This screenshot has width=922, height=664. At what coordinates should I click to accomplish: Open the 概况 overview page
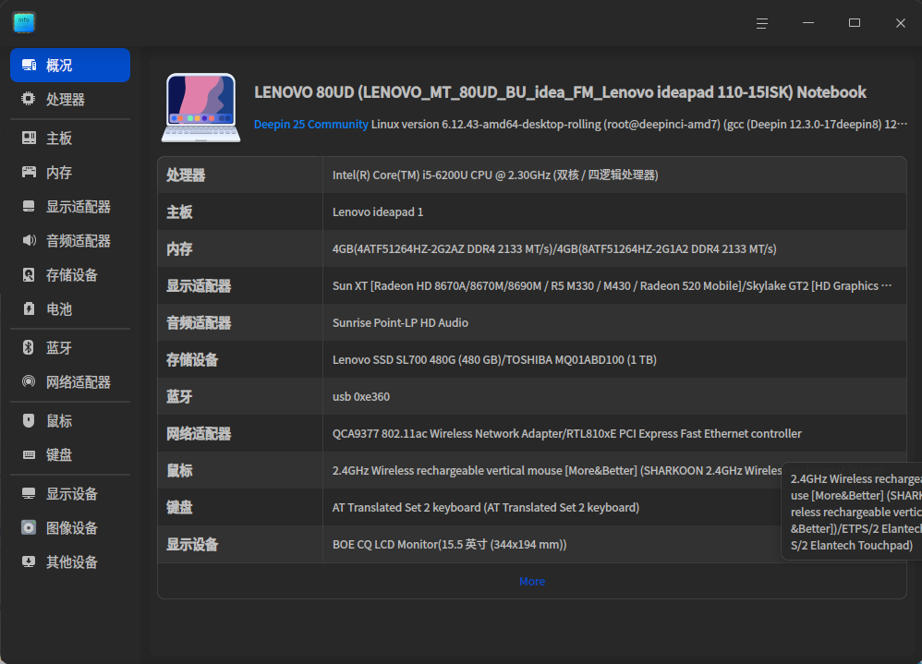tap(70, 66)
